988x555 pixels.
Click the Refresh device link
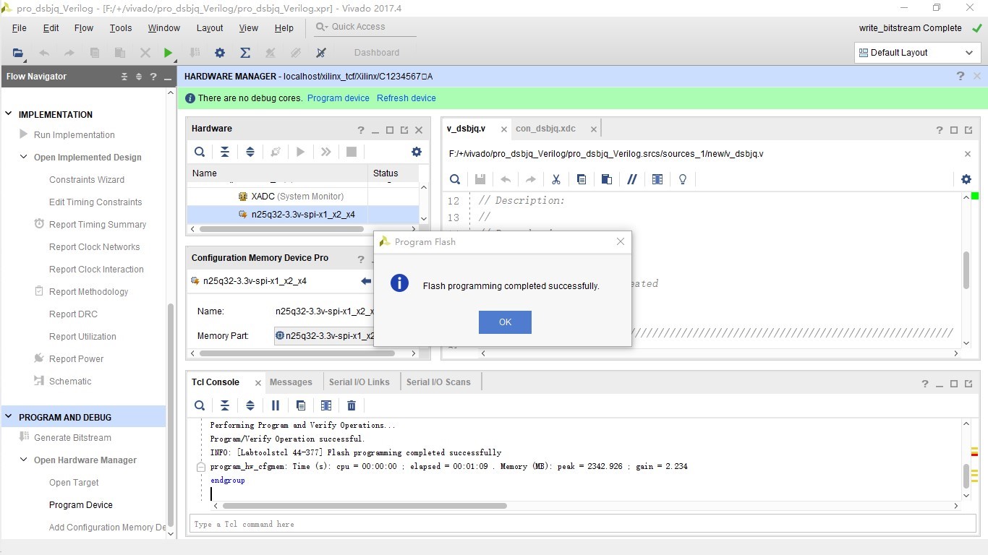tap(406, 98)
